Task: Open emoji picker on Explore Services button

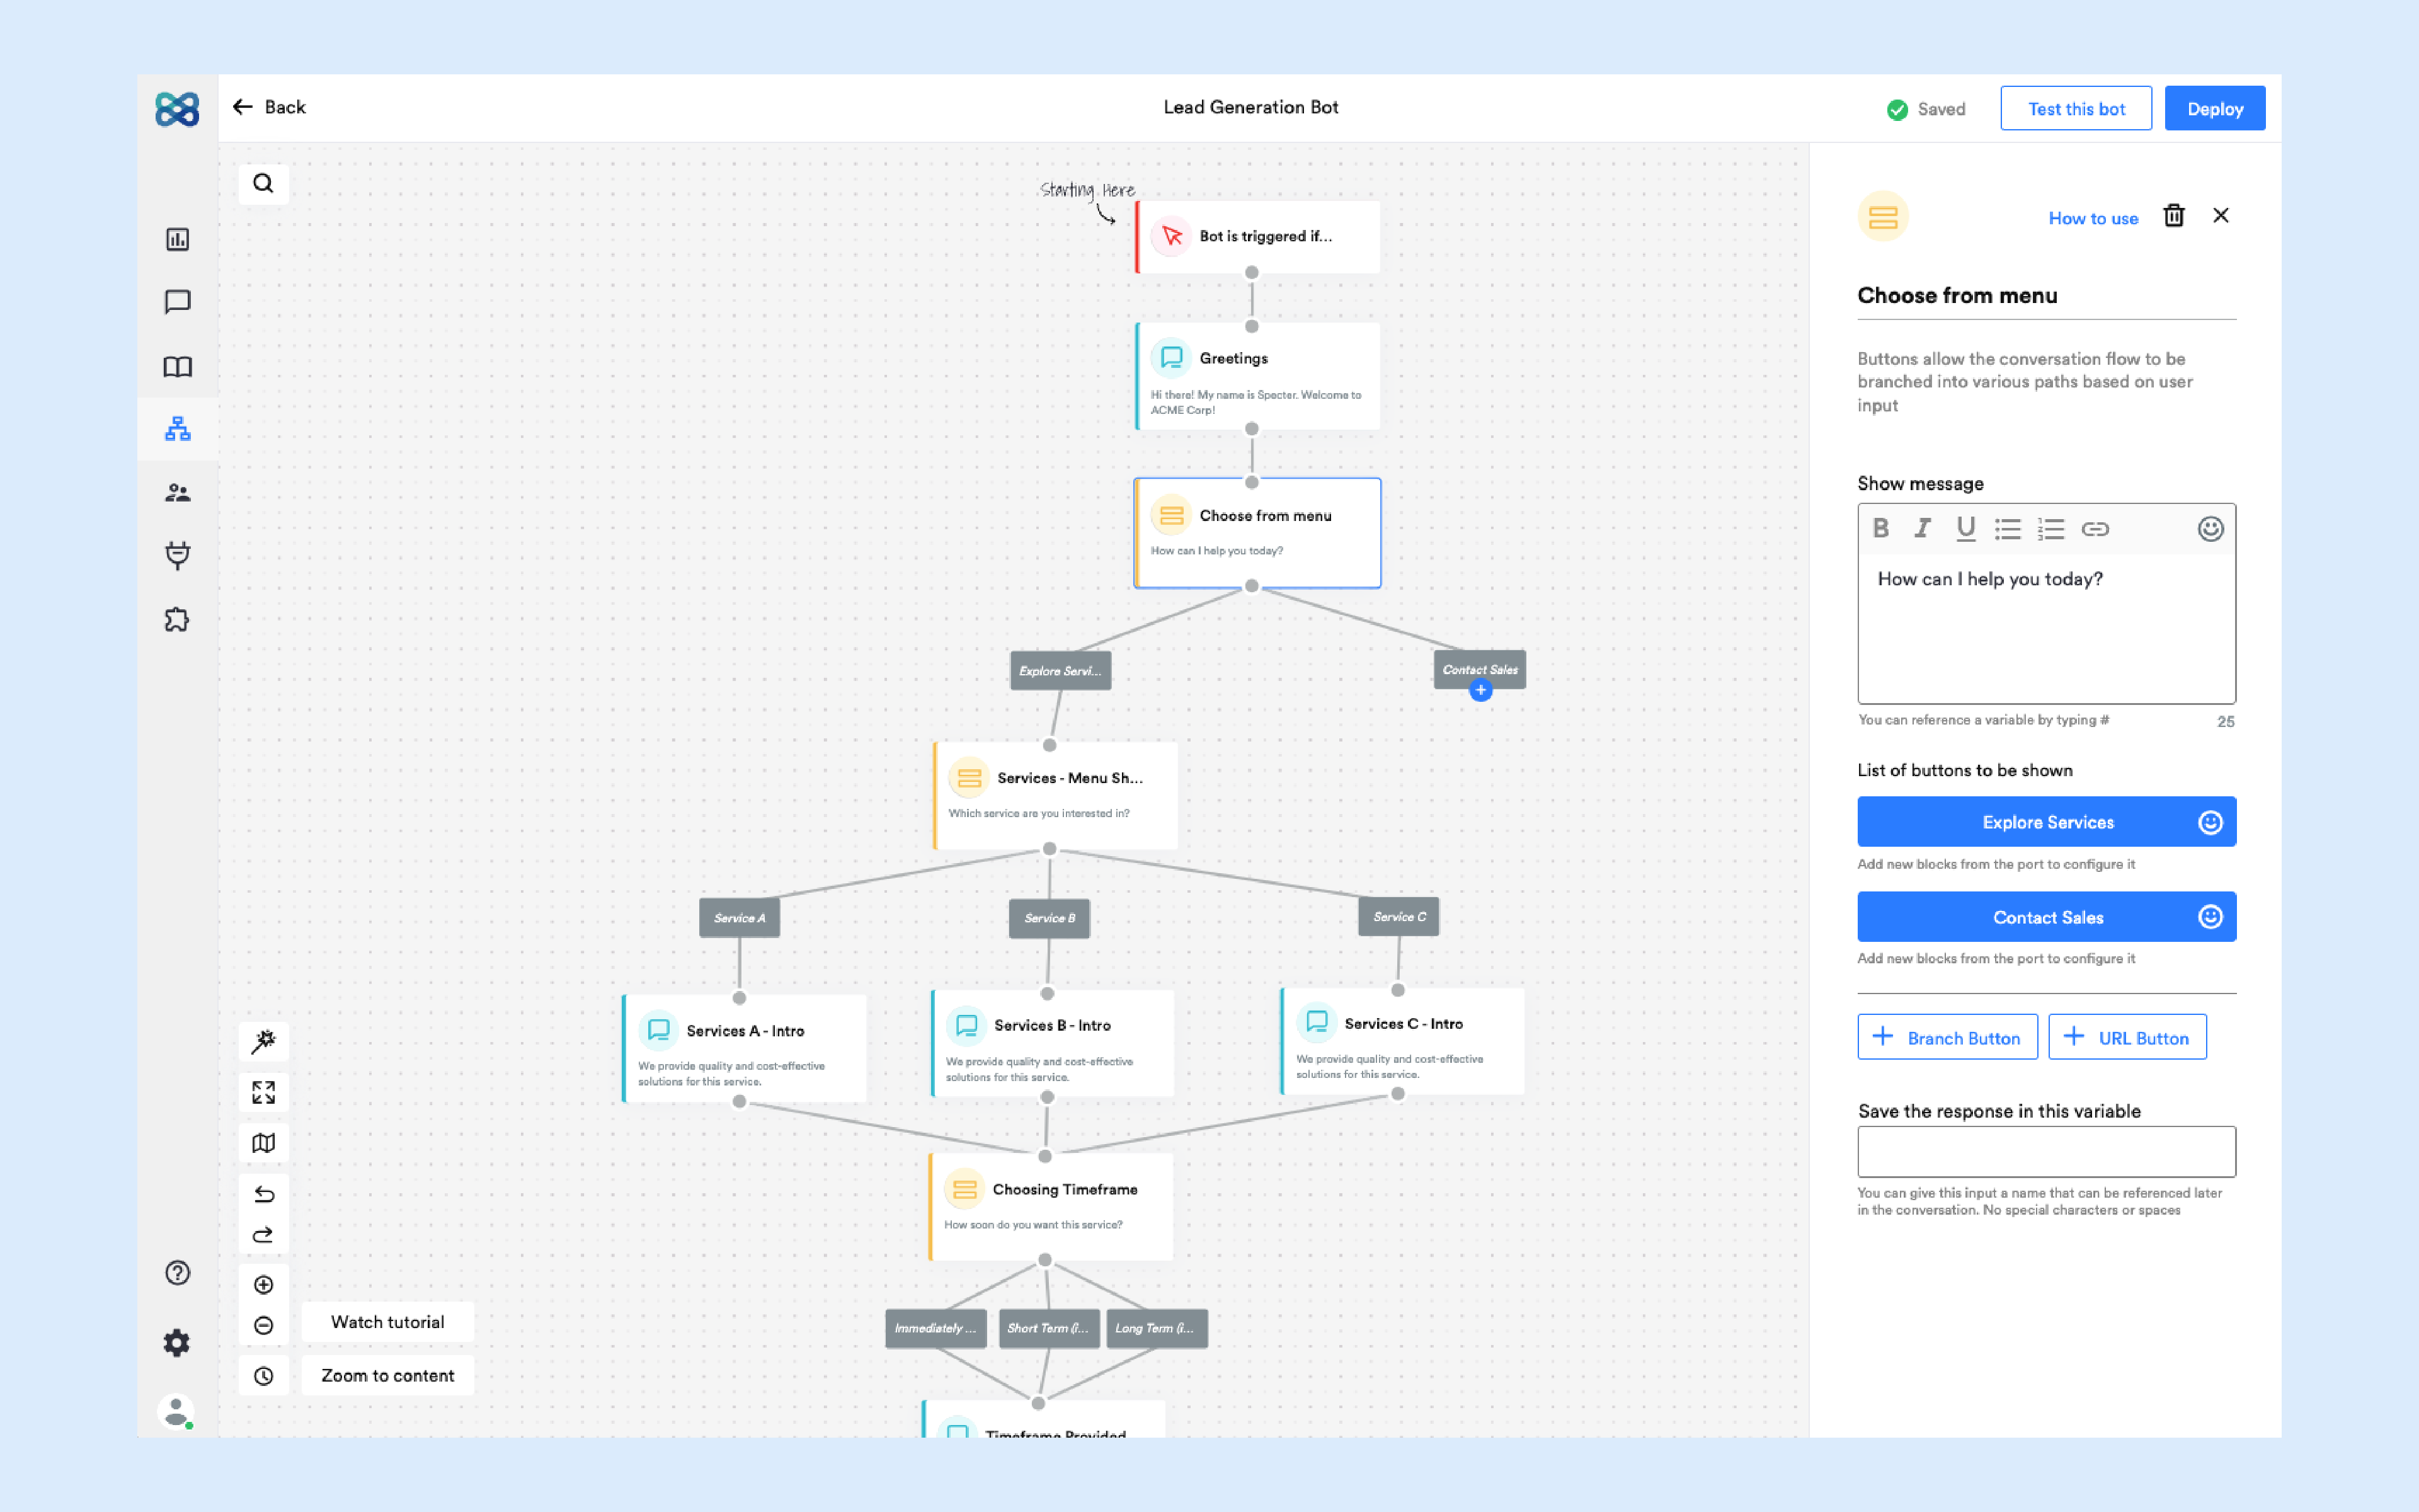Action: point(2210,822)
